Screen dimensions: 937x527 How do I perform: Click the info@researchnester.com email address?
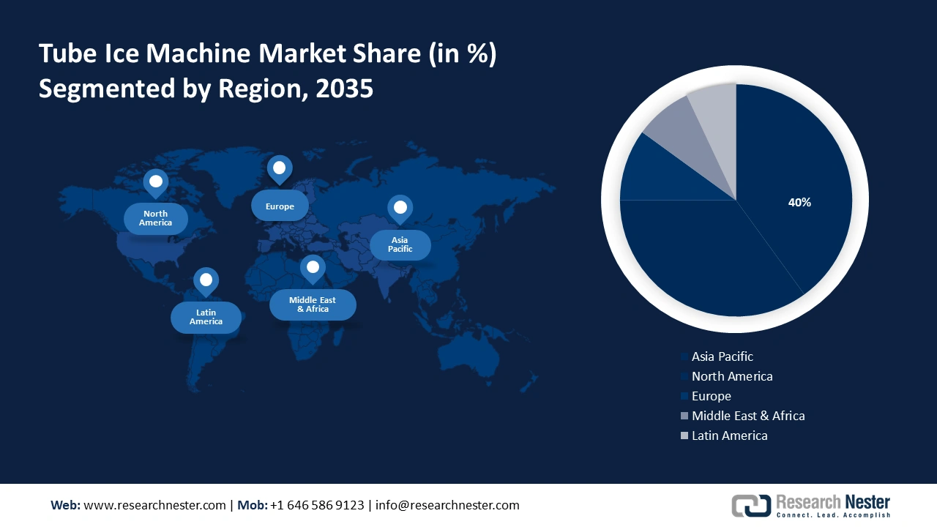click(448, 505)
